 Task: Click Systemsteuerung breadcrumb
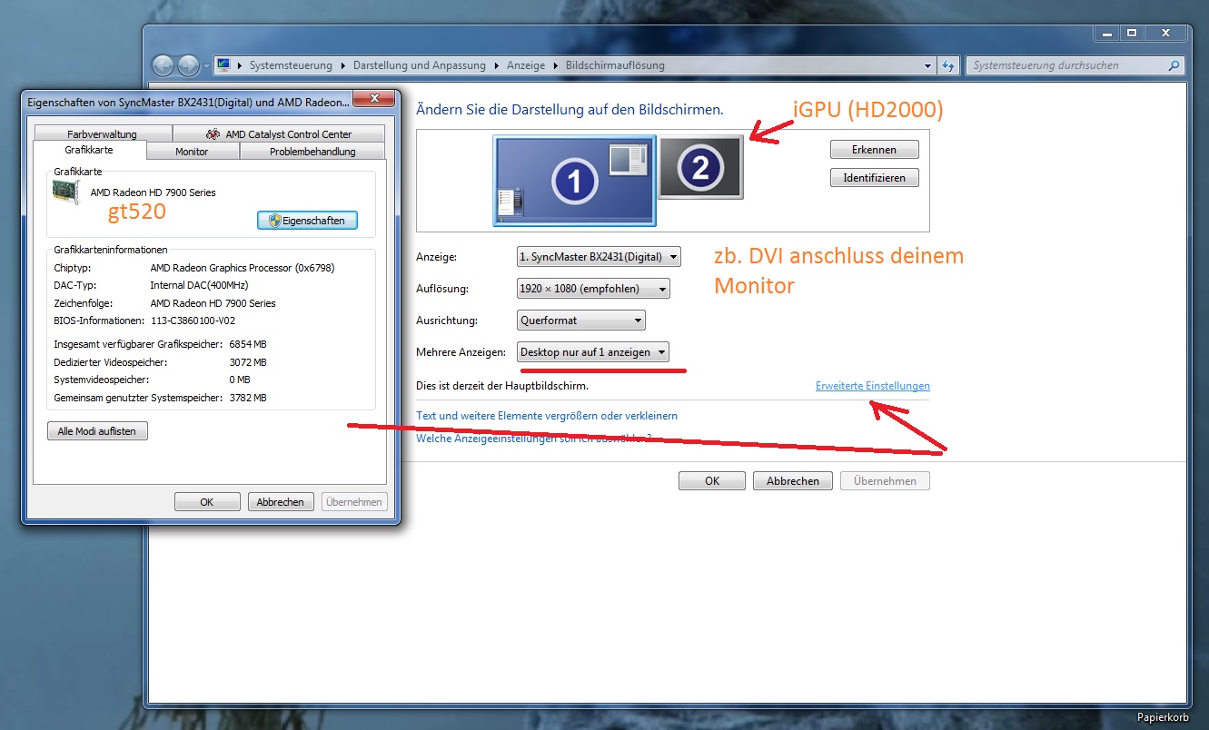pos(291,65)
